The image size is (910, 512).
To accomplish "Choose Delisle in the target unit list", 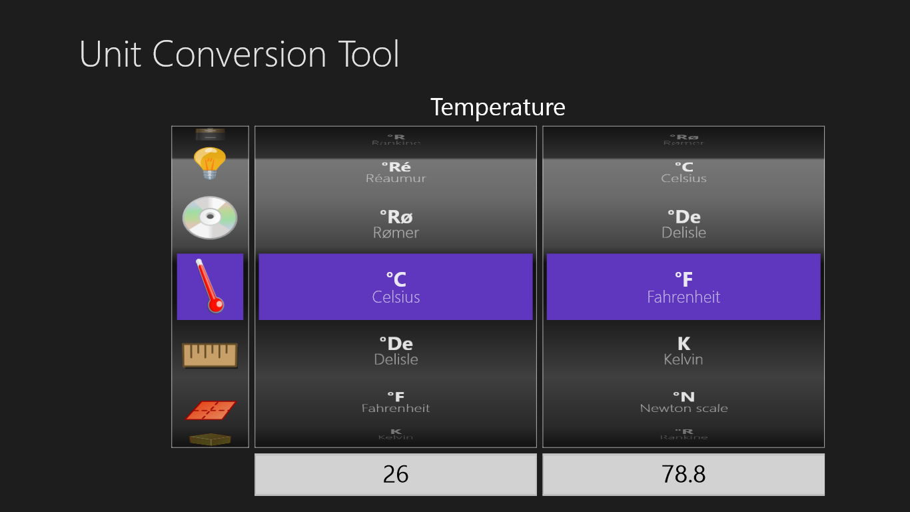I will (x=683, y=224).
